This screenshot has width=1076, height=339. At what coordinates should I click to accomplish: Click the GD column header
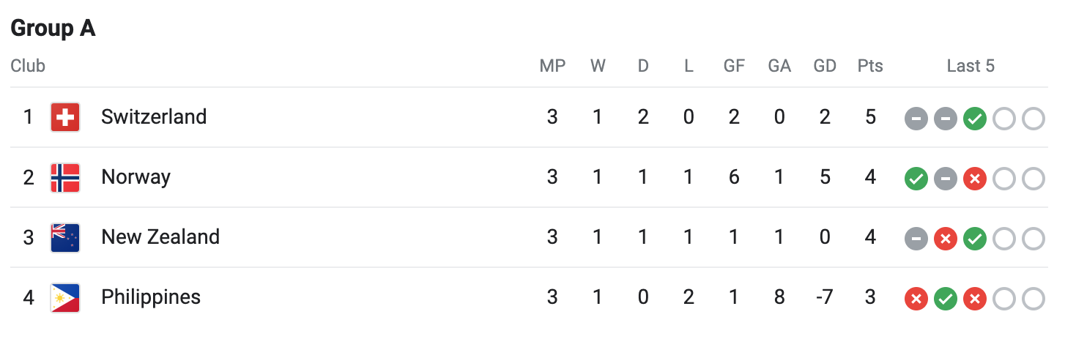825,66
